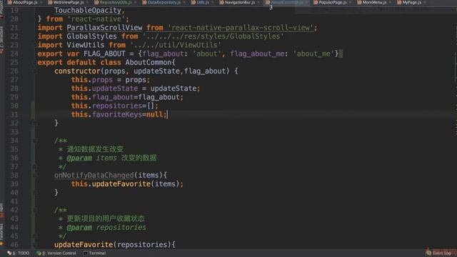Image resolution: width=457 pixels, height=257 pixels.
Task: Click the MoreMenu.js file icon
Action: [359, 2]
